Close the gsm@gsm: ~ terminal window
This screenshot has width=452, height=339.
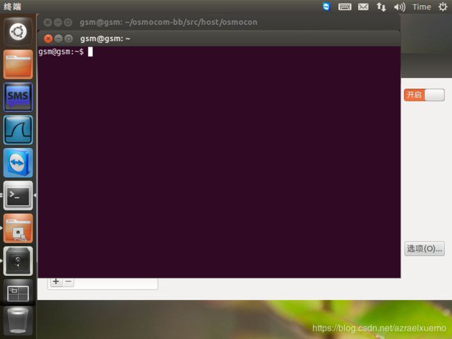coord(48,39)
